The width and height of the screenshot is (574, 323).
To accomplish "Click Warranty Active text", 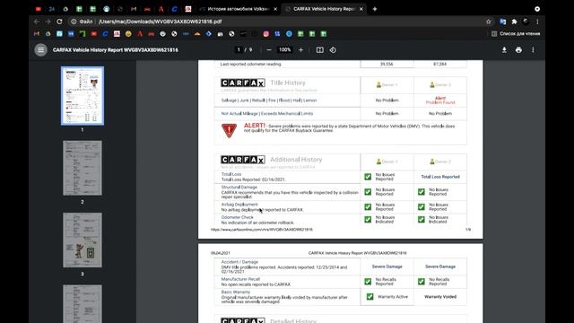I will click(x=393, y=297).
